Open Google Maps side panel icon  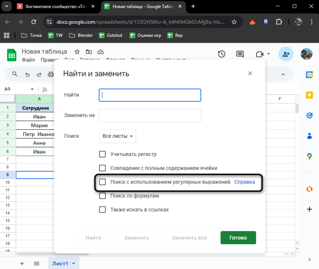click(309, 156)
